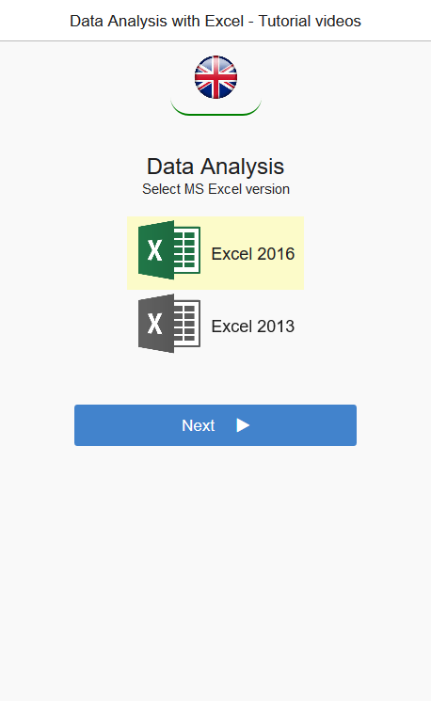Click the play arrow icon in Next button
The image size is (431, 701).
coord(243,425)
